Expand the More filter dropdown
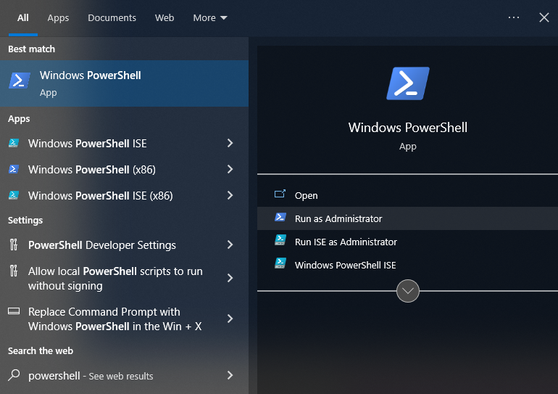Viewport: 558px width, 394px height. click(209, 17)
